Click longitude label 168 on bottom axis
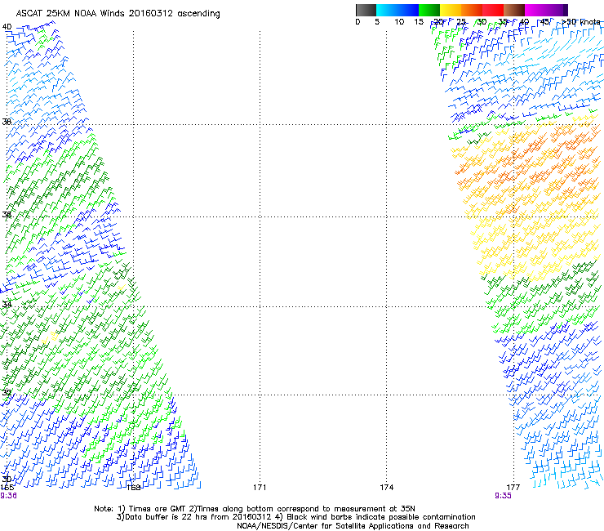The width and height of the screenshot is (604, 531). [133, 488]
